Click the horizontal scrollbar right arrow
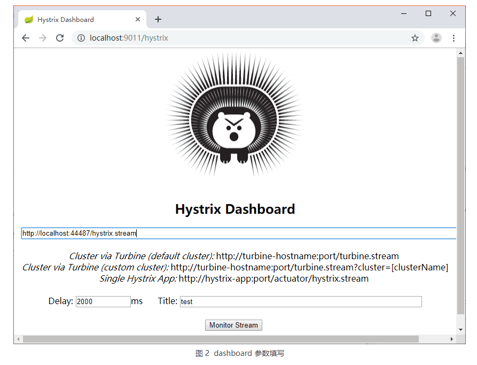This screenshot has width=477, height=365. point(452,339)
